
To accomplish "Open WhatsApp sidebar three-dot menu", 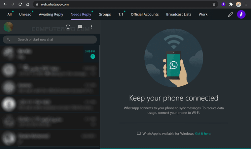I will pyautogui.click(x=91, y=27).
